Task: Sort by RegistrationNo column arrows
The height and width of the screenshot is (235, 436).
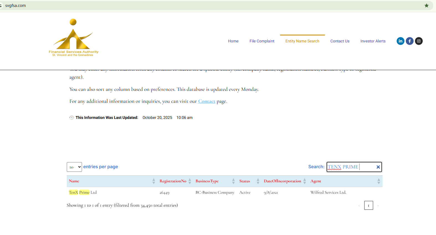Action: (x=190, y=181)
